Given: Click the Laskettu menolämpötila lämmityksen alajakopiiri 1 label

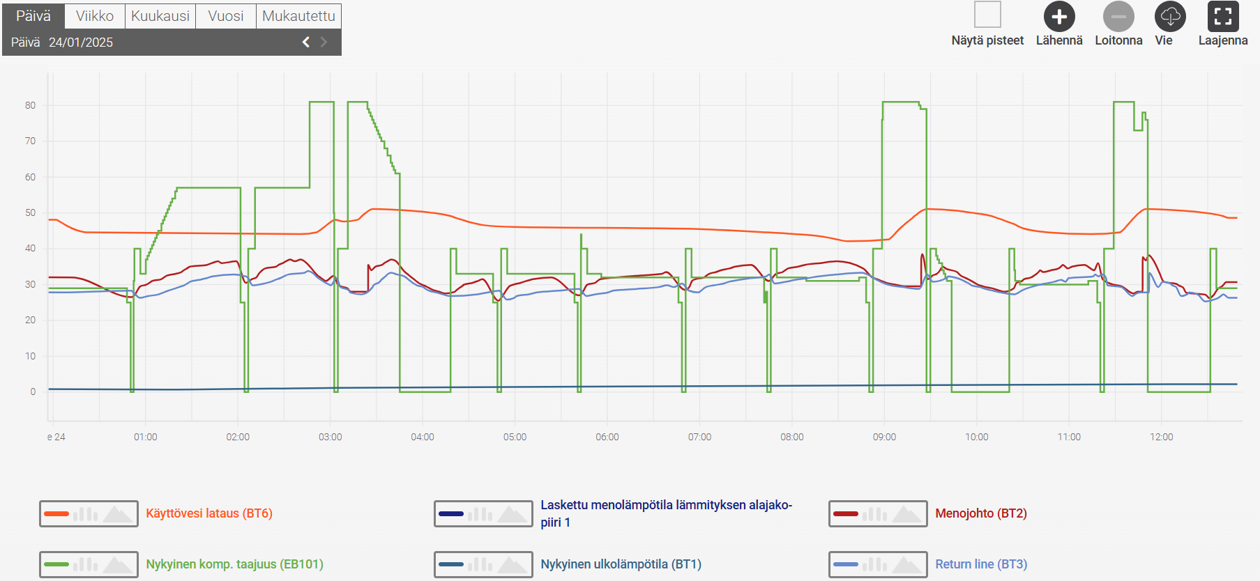Looking at the screenshot, I should click(666, 513).
